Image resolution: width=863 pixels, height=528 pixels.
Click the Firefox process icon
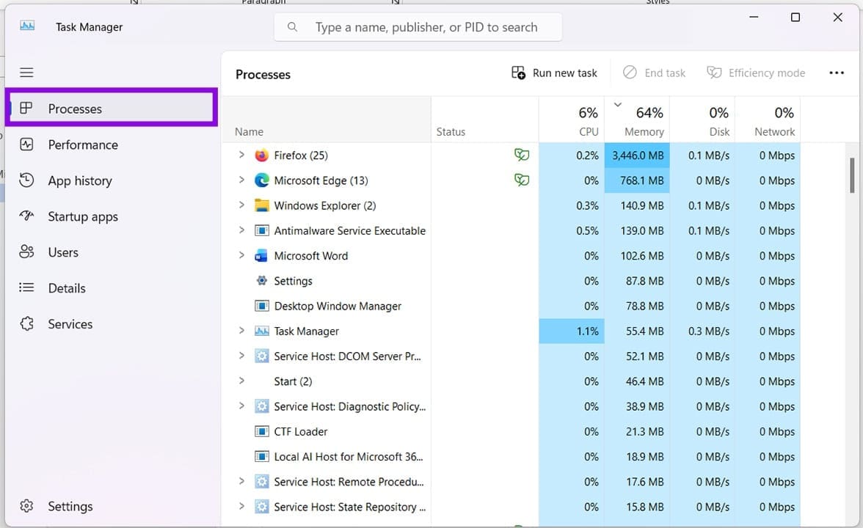[261, 155]
